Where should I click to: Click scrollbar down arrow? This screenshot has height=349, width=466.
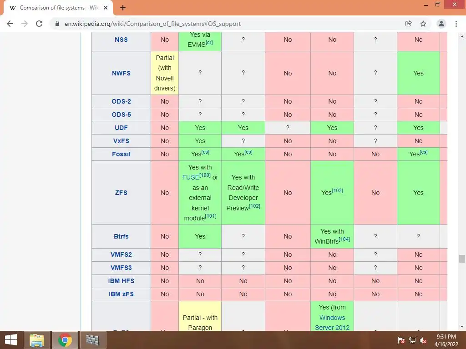tap(462, 327)
